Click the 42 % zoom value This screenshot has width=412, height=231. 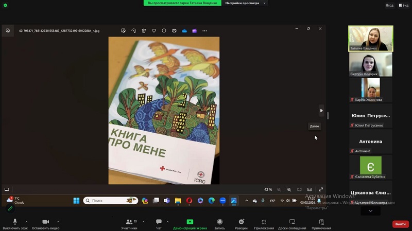[268, 189]
